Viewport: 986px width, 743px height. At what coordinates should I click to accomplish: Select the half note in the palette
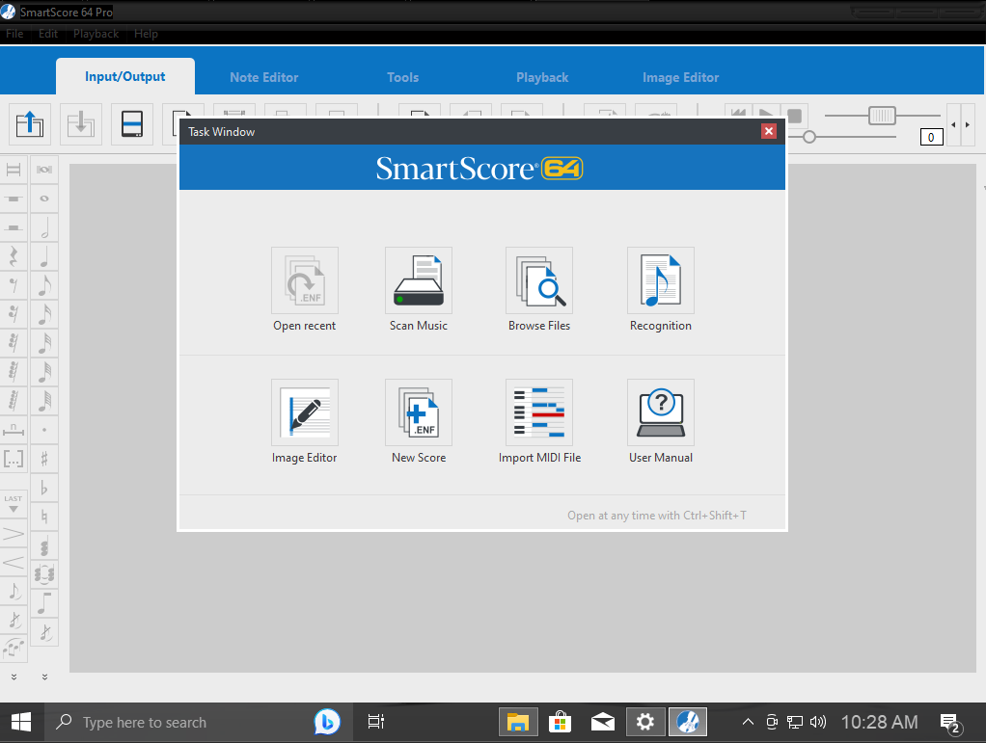pyautogui.click(x=44, y=227)
